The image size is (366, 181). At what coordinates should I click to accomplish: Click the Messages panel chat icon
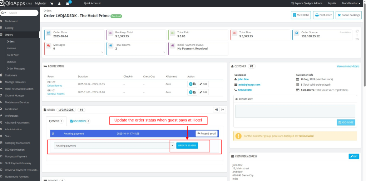(x=49, y=47)
